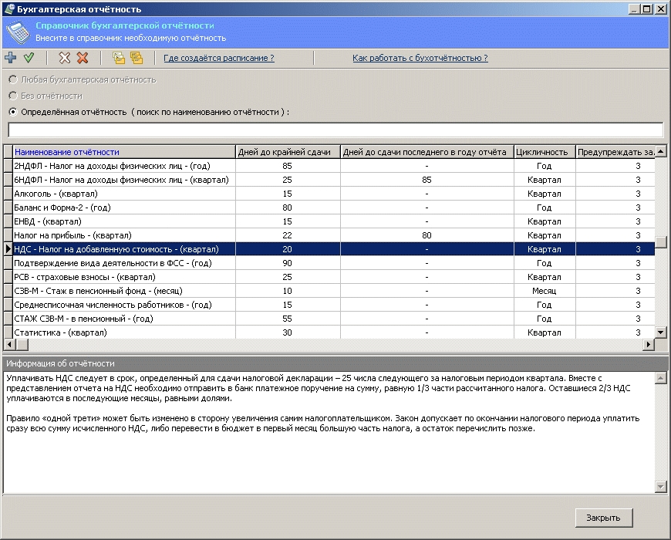Image resolution: width=671 pixels, height=540 pixels.
Task: Click the blue plus add report icon
Action: [10, 58]
